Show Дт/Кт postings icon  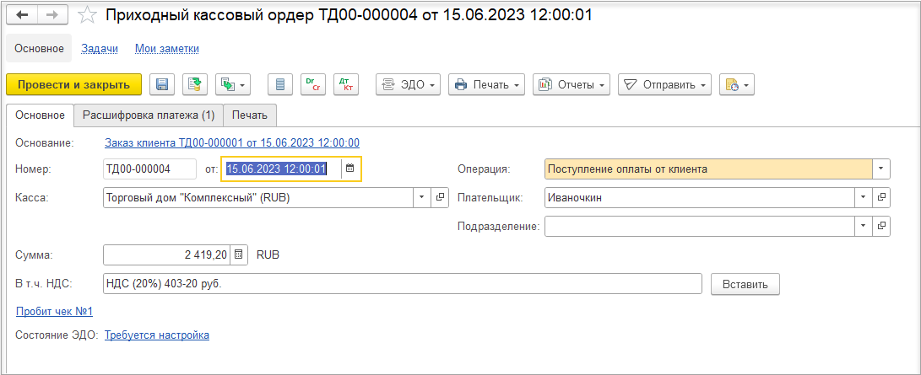(x=346, y=84)
